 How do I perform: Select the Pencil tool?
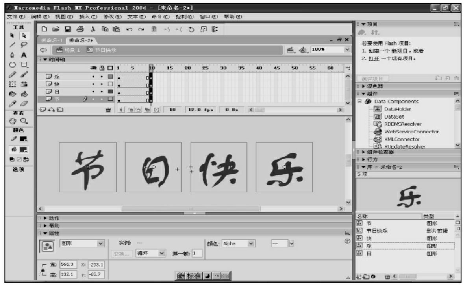[x=12, y=75]
